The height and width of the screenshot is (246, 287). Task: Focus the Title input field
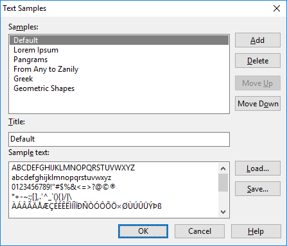(x=119, y=139)
